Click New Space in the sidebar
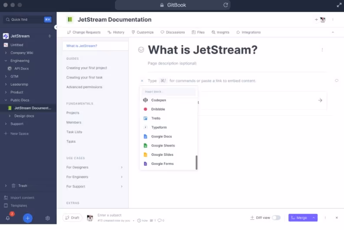Viewport: 344px width, 230px height. tap(16, 133)
